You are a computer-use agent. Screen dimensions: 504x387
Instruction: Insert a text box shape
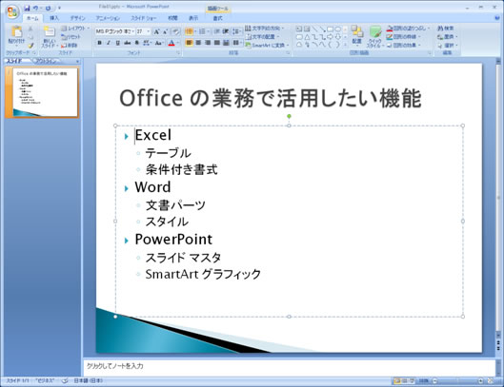click(299, 29)
